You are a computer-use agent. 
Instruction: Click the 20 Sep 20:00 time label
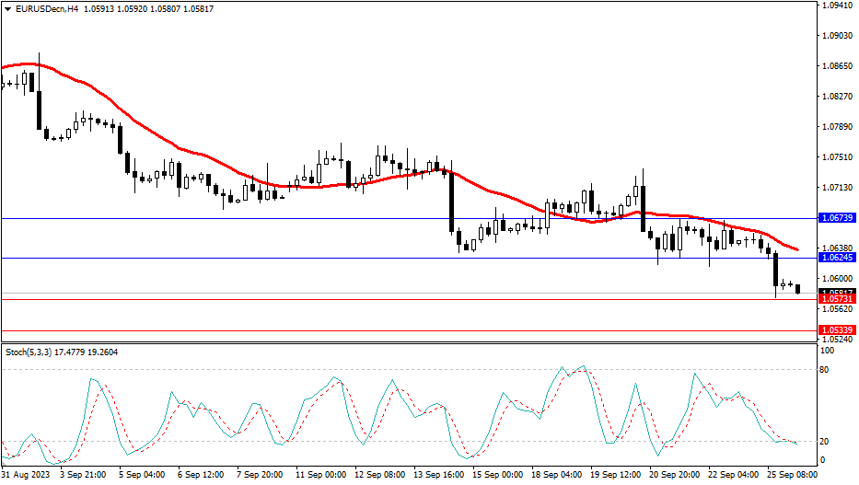point(672,476)
